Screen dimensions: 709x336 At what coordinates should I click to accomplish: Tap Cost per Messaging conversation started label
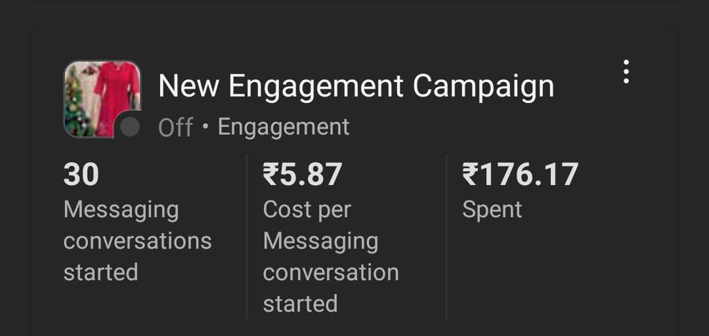click(331, 257)
